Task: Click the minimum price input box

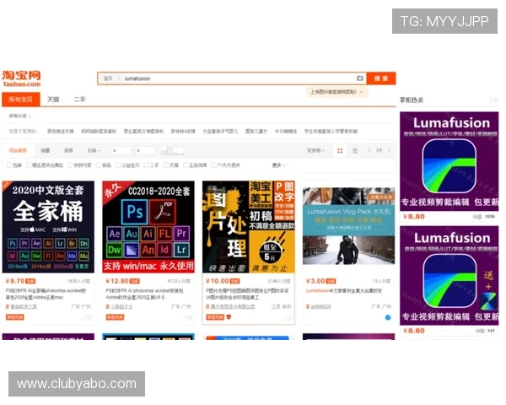Action: [x=121, y=150]
